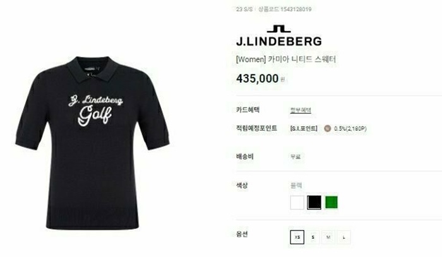
Task: Open the J.LINDEBERG brand name wordmark
Action: pos(279,42)
